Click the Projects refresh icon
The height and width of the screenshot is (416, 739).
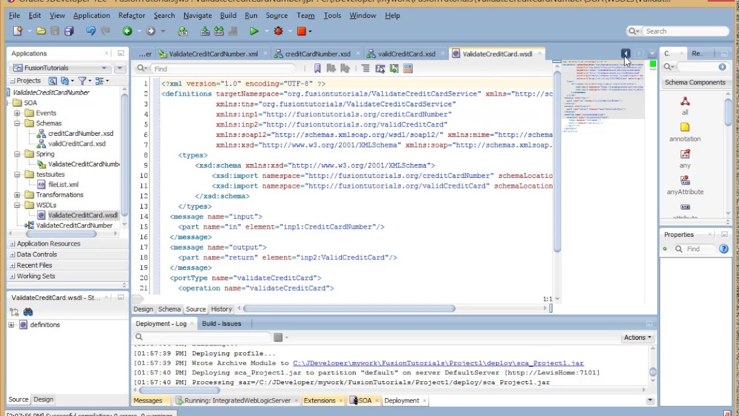tap(65, 81)
